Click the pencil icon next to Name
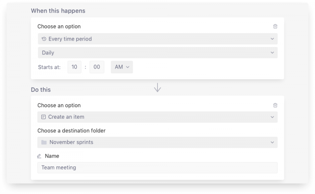 click(x=39, y=156)
